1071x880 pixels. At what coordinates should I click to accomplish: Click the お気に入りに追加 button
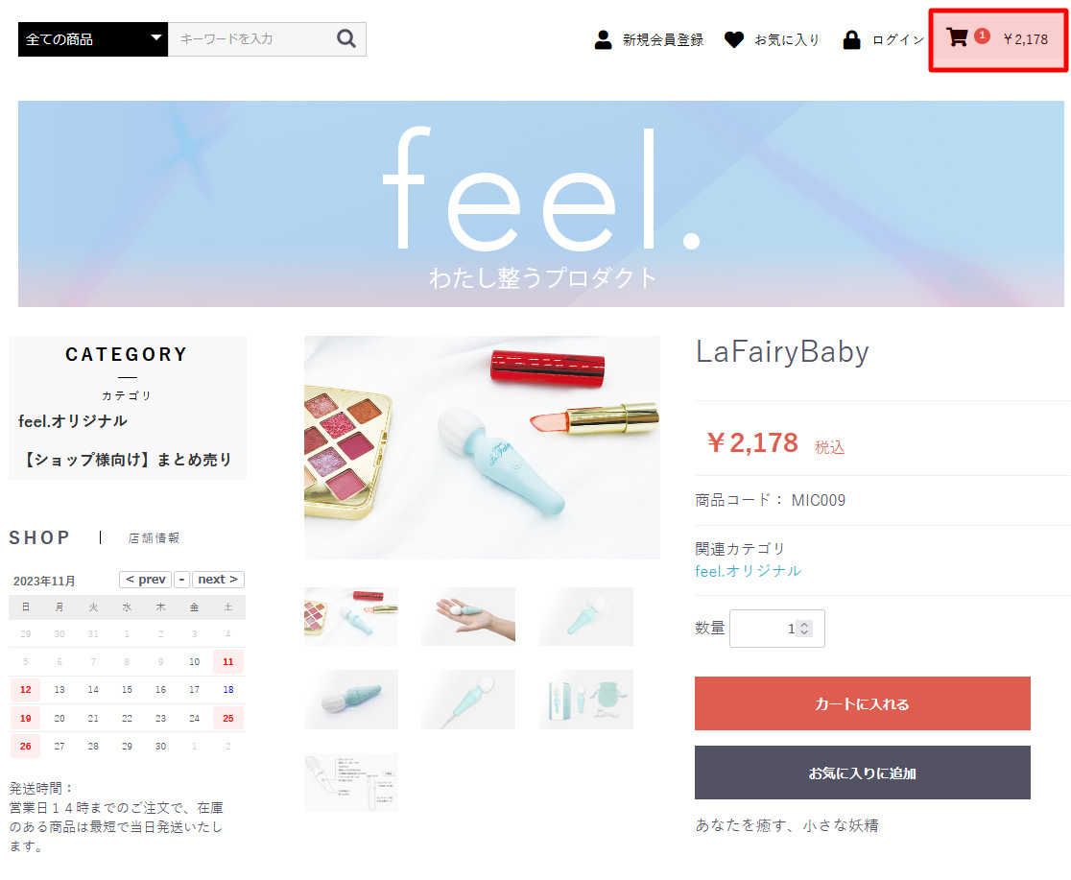[x=862, y=773]
